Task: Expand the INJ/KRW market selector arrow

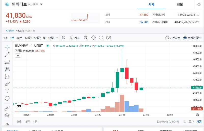Action: 41,4
